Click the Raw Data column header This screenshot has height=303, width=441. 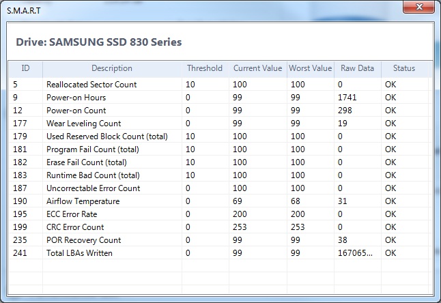click(357, 68)
